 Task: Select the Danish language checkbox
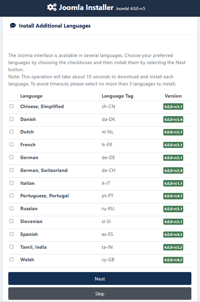pyautogui.click(x=12, y=119)
